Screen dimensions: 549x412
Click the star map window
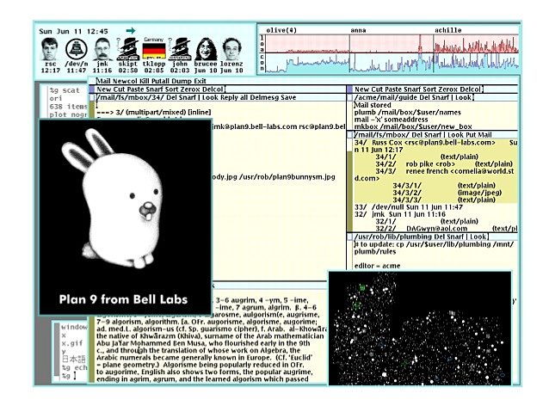[419, 328]
